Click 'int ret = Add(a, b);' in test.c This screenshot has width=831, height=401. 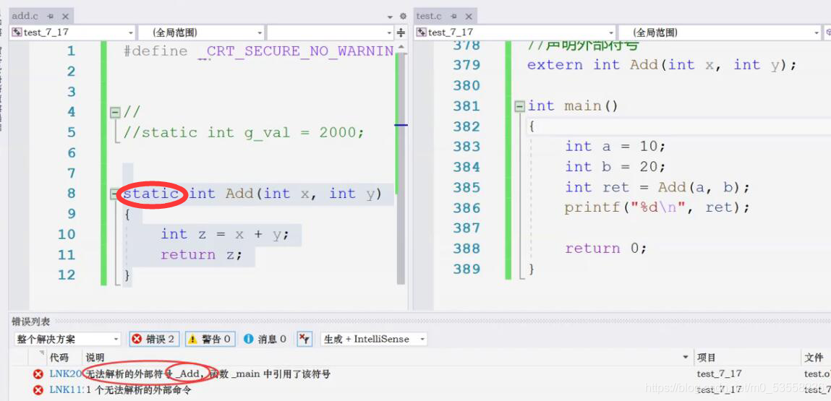point(657,188)
